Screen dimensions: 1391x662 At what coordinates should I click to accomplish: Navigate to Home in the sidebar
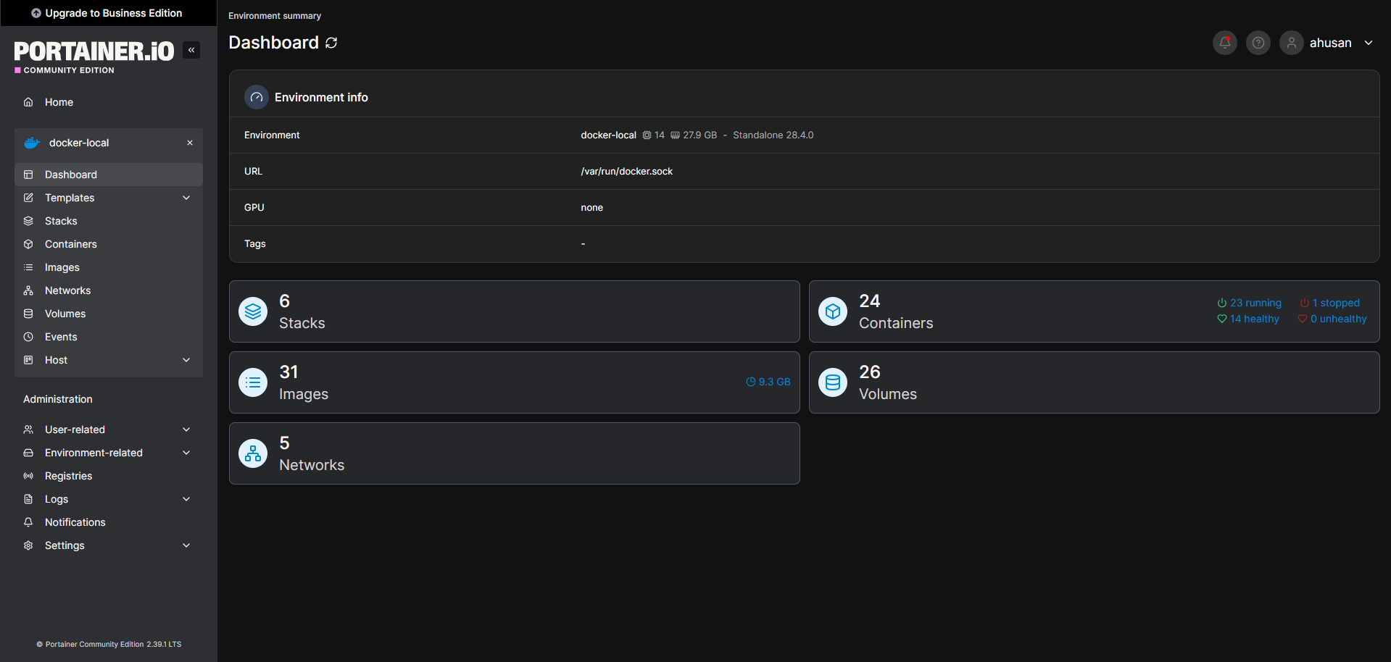point(59,102)
